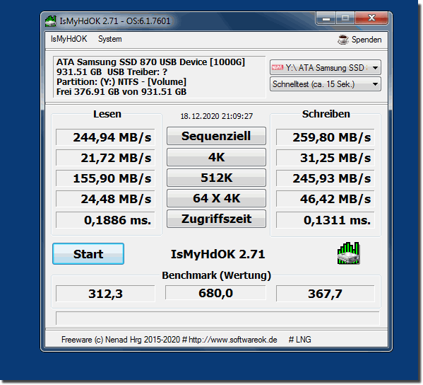Click the 367,7 write score field
The height and width of the screenshot is (385, 423).
[x=326, y=293]
